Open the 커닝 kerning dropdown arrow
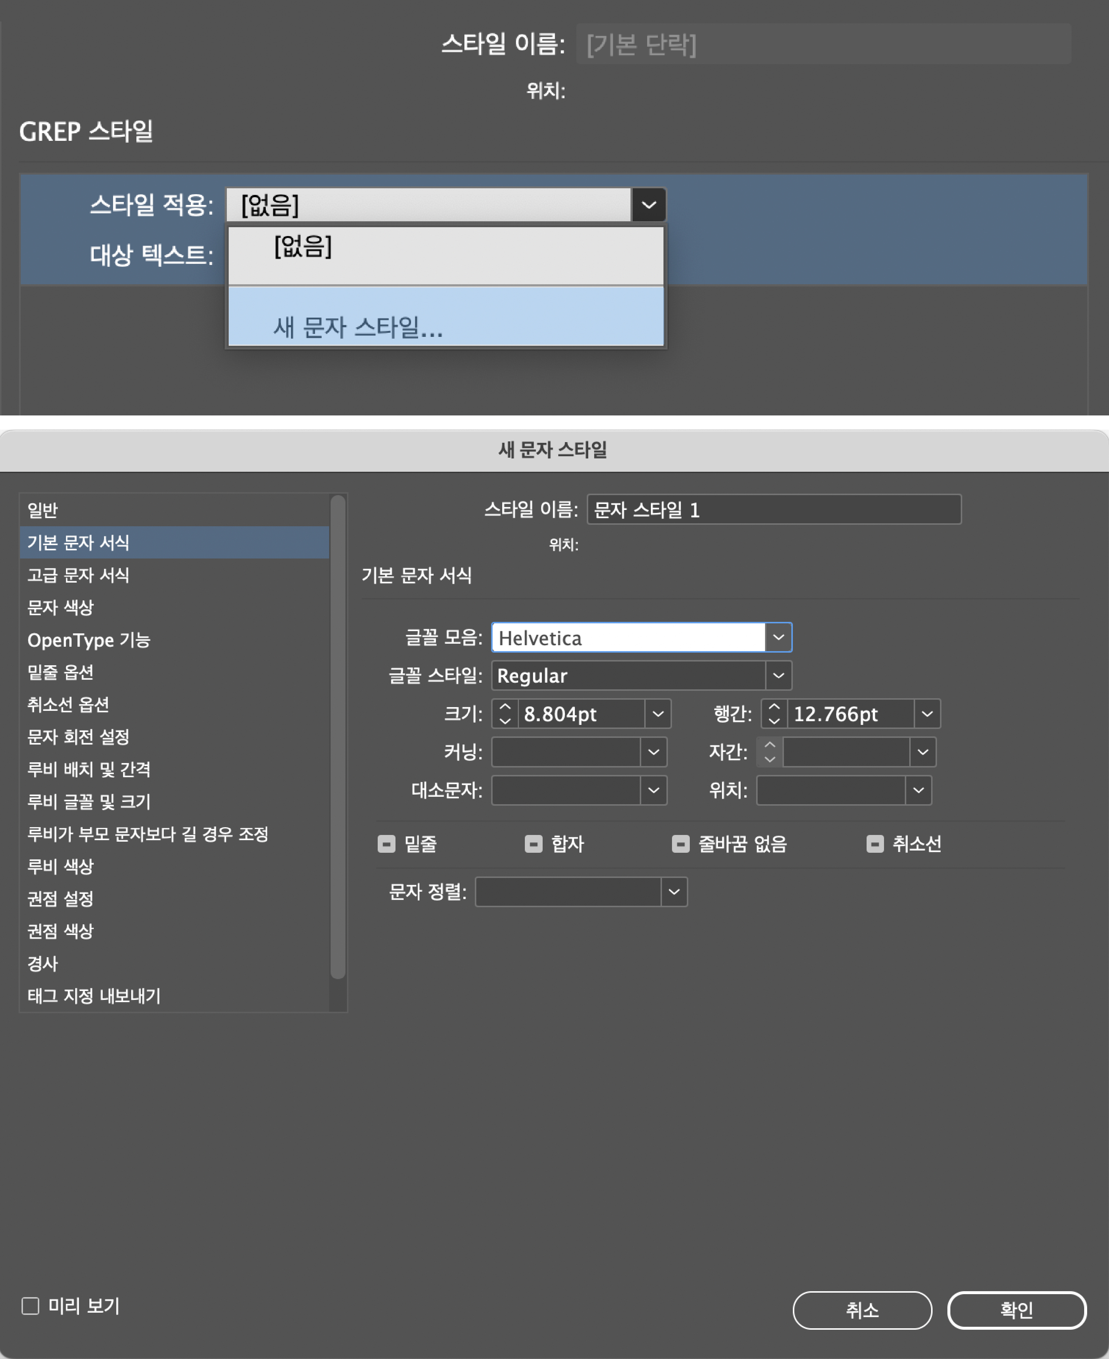 653,752
